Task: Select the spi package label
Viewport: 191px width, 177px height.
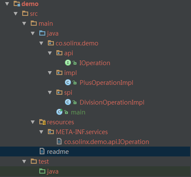Action: (x=68, y=93)
